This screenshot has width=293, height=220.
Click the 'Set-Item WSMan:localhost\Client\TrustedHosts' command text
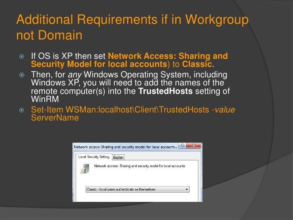click(120, 110)
